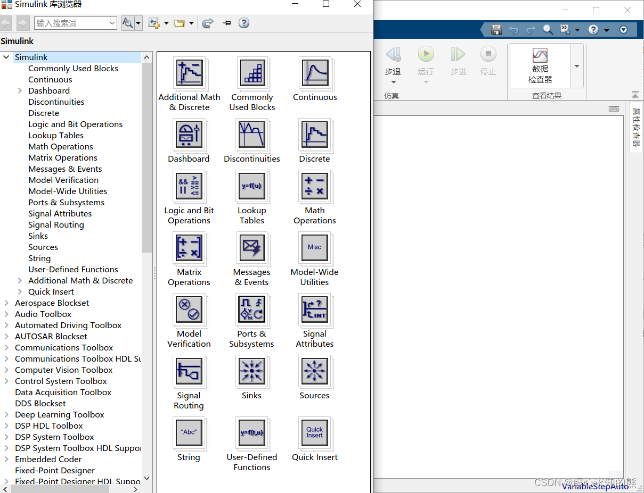Open the Sources library icon
Screen dimensions: 644x493
[x=315, y=372]
